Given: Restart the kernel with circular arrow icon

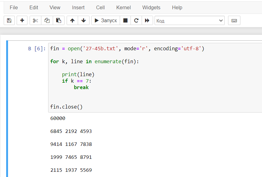Looking at the screenshot, I should pyautogui.click(x=136, y=20).
